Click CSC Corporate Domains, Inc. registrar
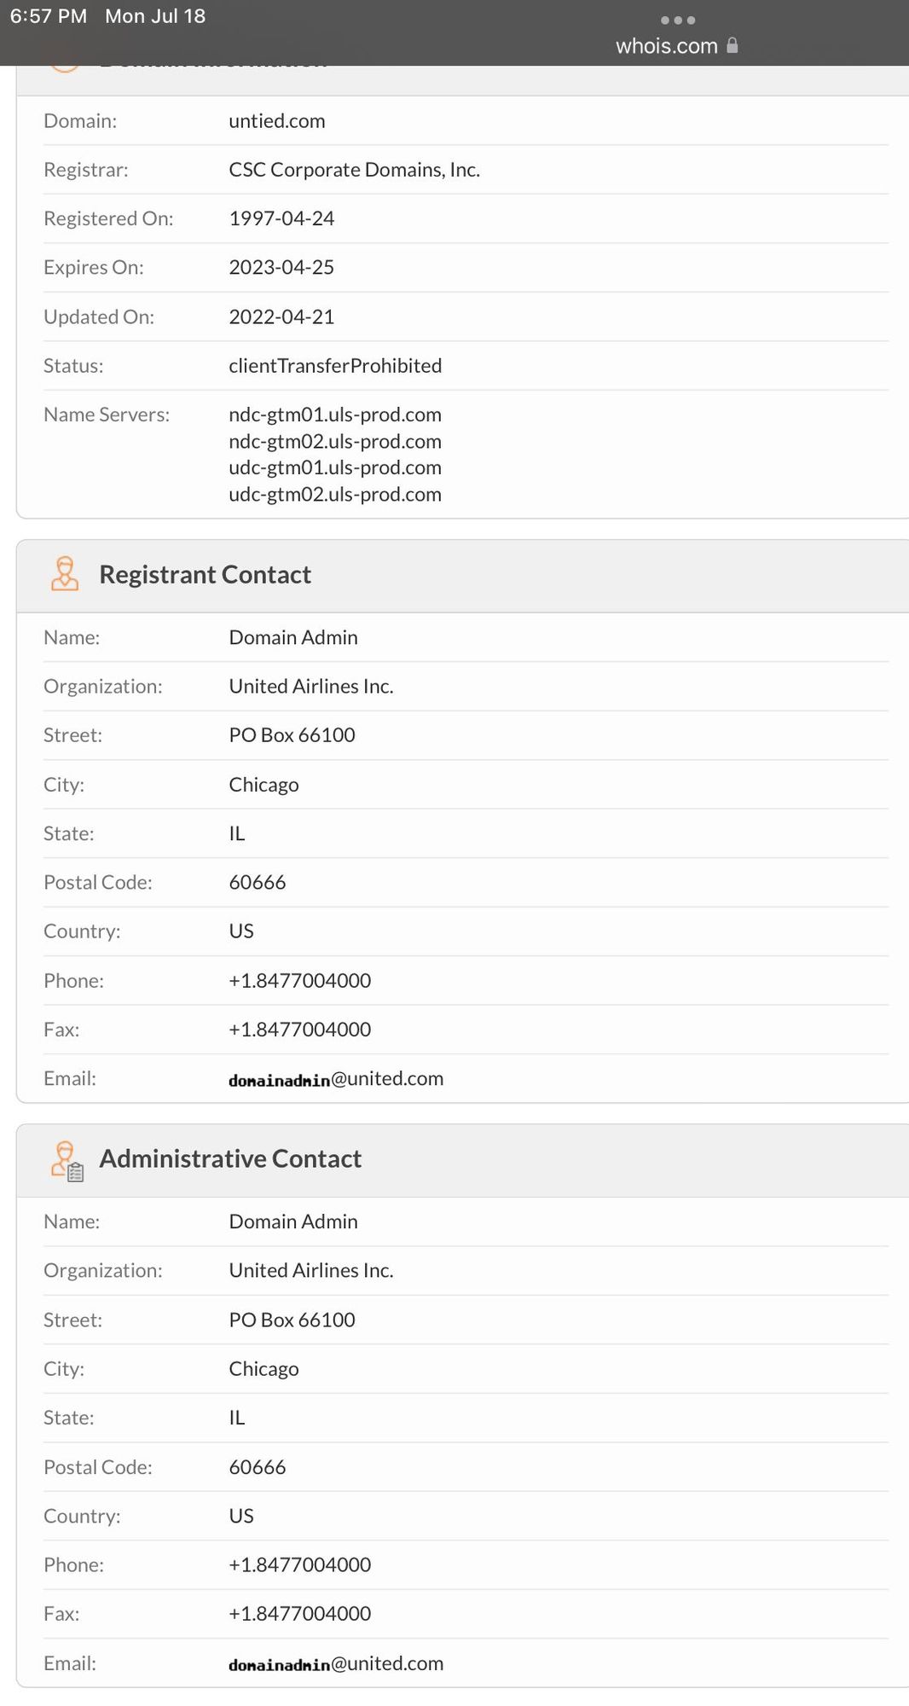The height and width of the screenshot is (1706, 909). pyautogui.click(x=354, y=170)
